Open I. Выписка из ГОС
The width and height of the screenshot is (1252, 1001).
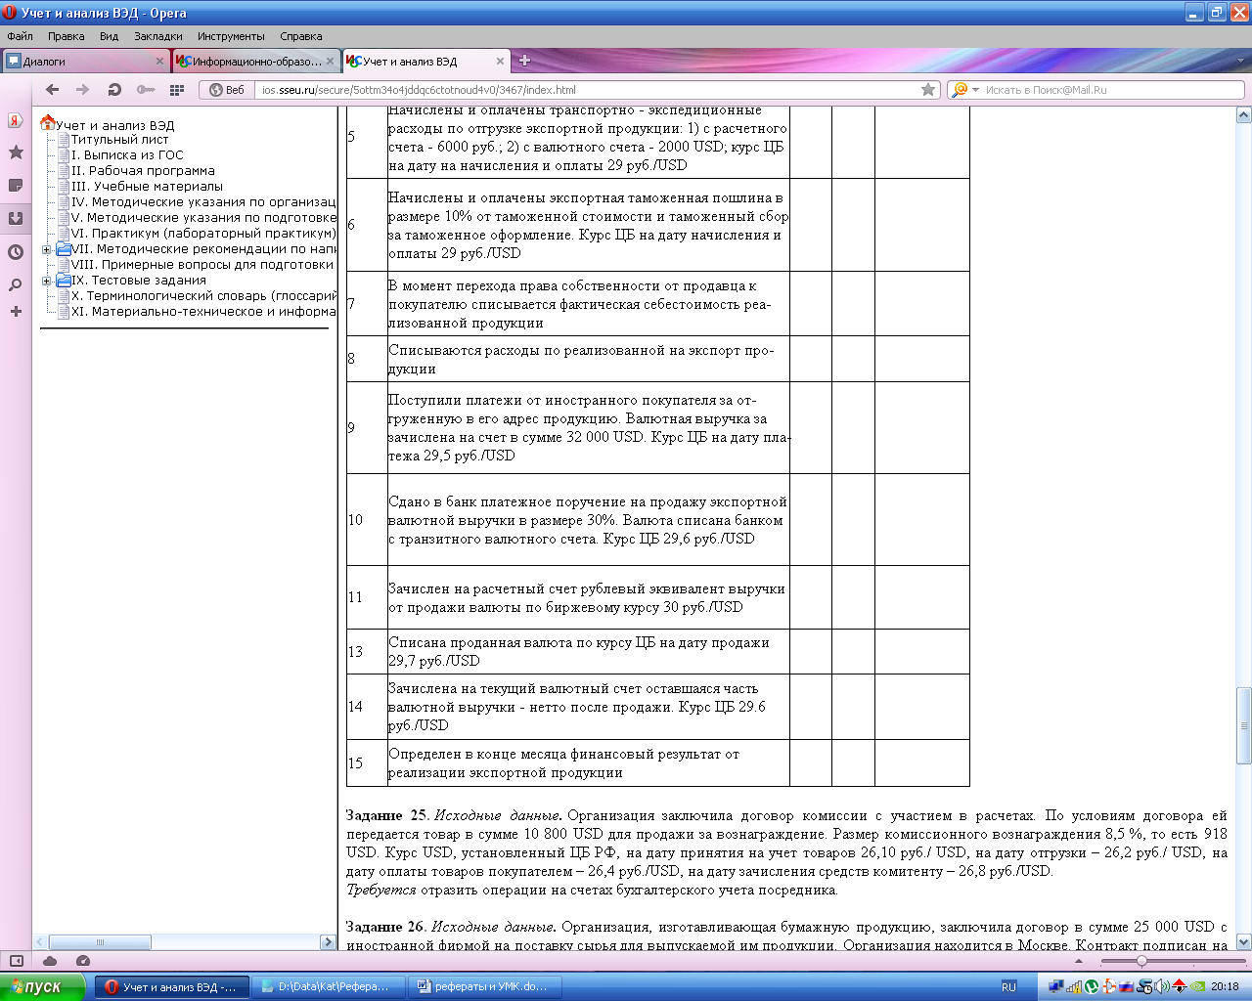(127, 155)
